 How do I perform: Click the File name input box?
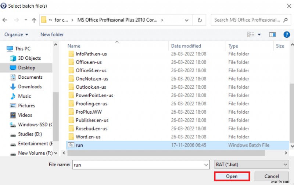click(141, 164)
